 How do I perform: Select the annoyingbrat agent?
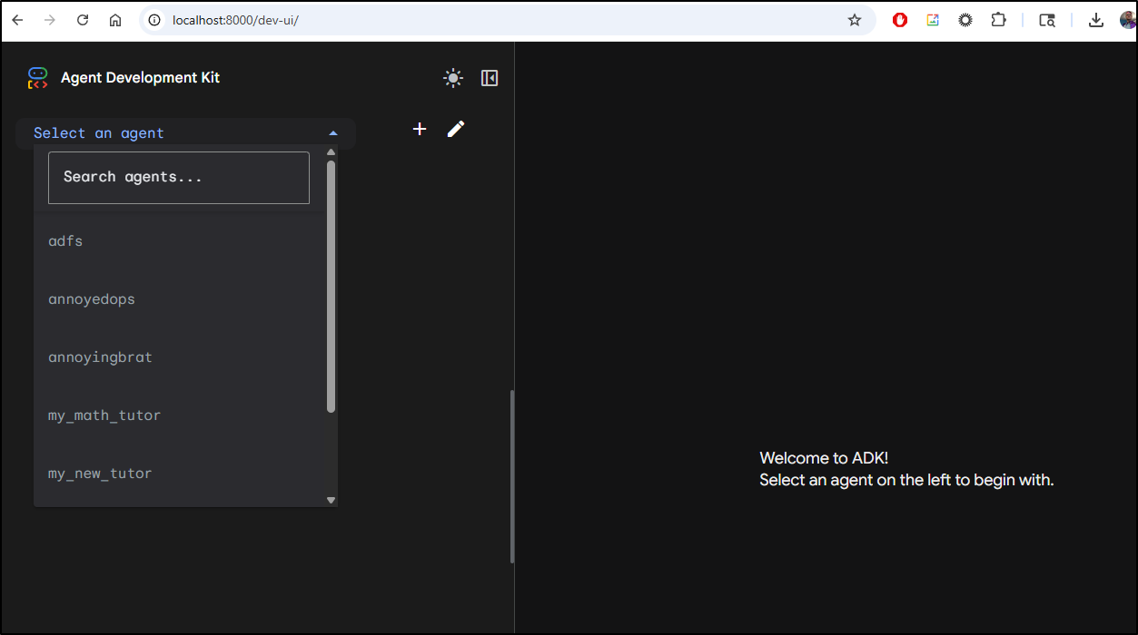point(100,357)
